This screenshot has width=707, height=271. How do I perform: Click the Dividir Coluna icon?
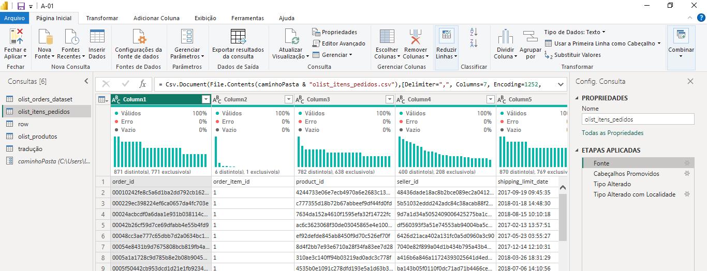coord(505,37)
